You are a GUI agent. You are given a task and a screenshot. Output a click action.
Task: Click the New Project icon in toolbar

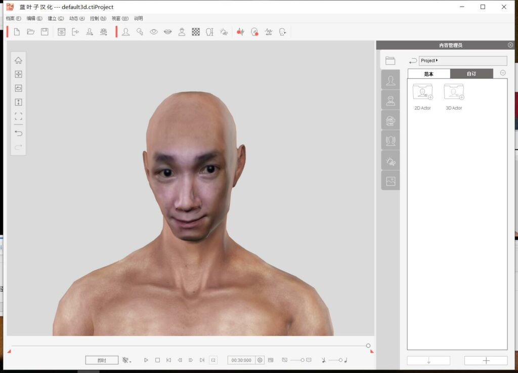click(17, 32)
